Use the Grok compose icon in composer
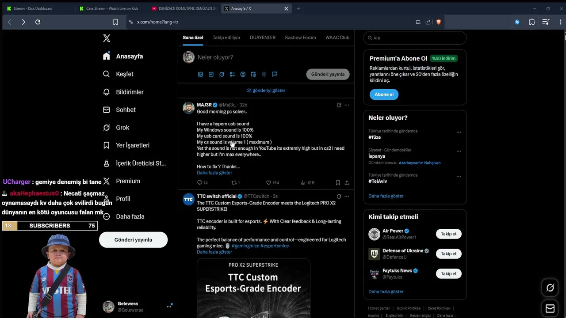The width and height of the screenshot is (566, 318). coord(222,74)
